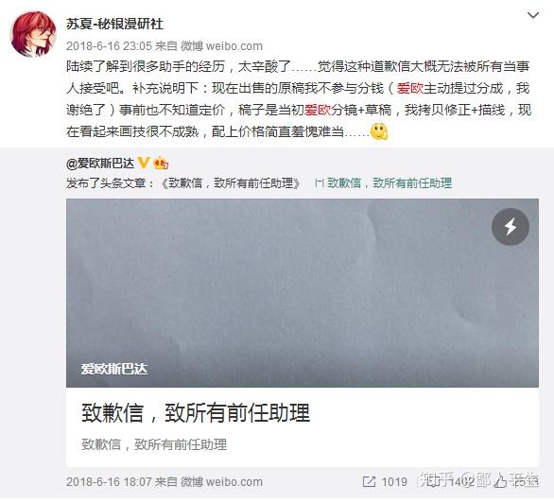Open the teal 致歉信，致所有前任助理 link
The width and height of the screenshot is (554, 503).
(390, 183)
